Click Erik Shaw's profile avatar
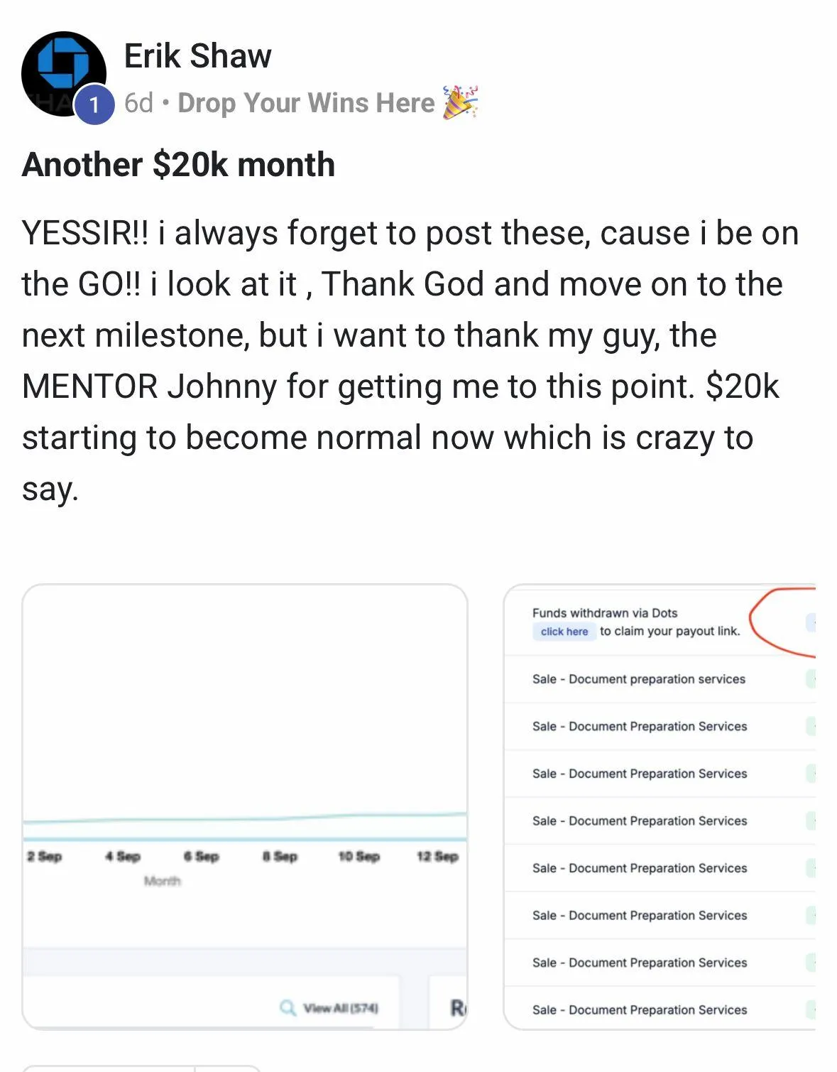Screen dimensions: 837x1072 coord(62,72)
